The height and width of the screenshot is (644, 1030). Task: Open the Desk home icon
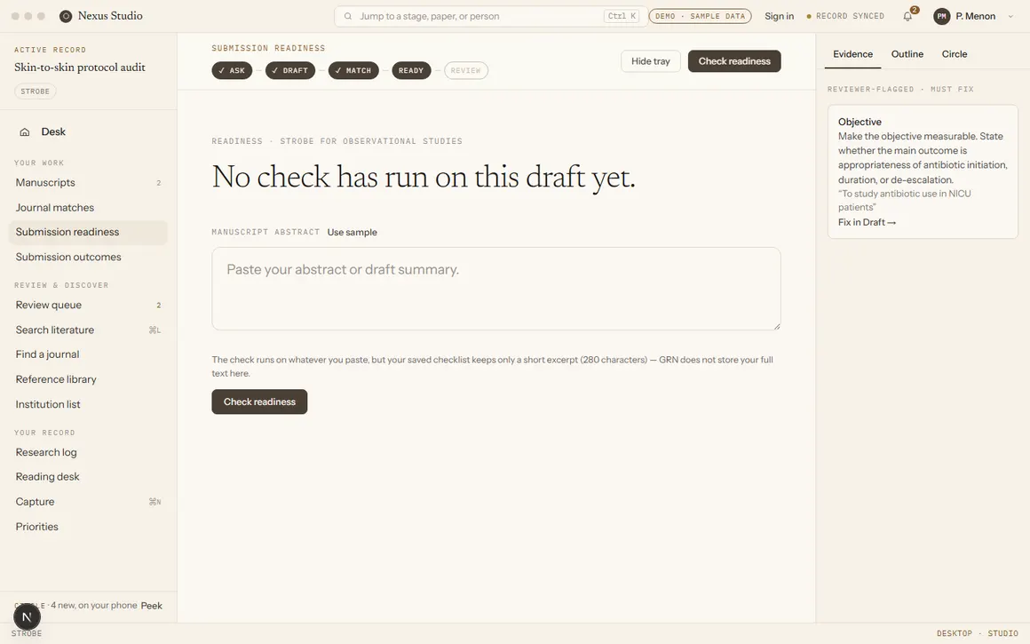[24, 132]
